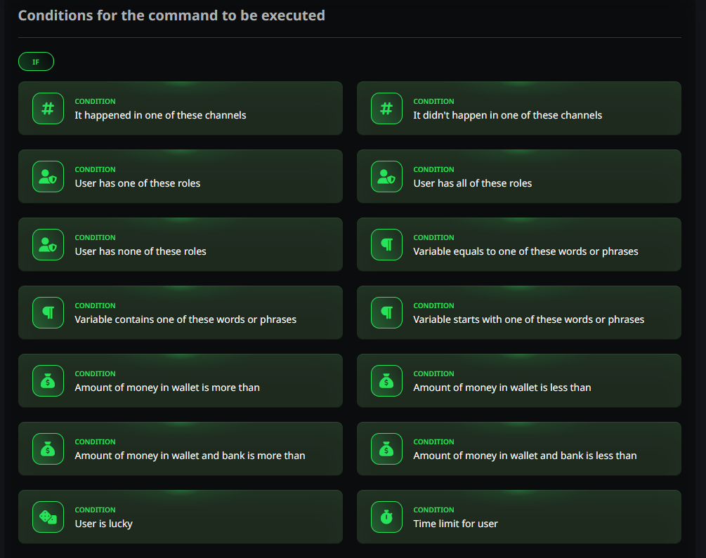Pick 'Variable starts with one of these words or phrases' label
This screenshot has height=558, width=706.
coord(528,319)
